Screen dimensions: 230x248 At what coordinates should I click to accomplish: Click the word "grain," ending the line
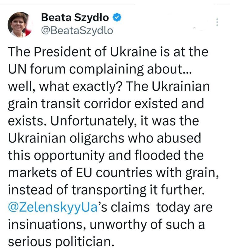tap(202, 173)
